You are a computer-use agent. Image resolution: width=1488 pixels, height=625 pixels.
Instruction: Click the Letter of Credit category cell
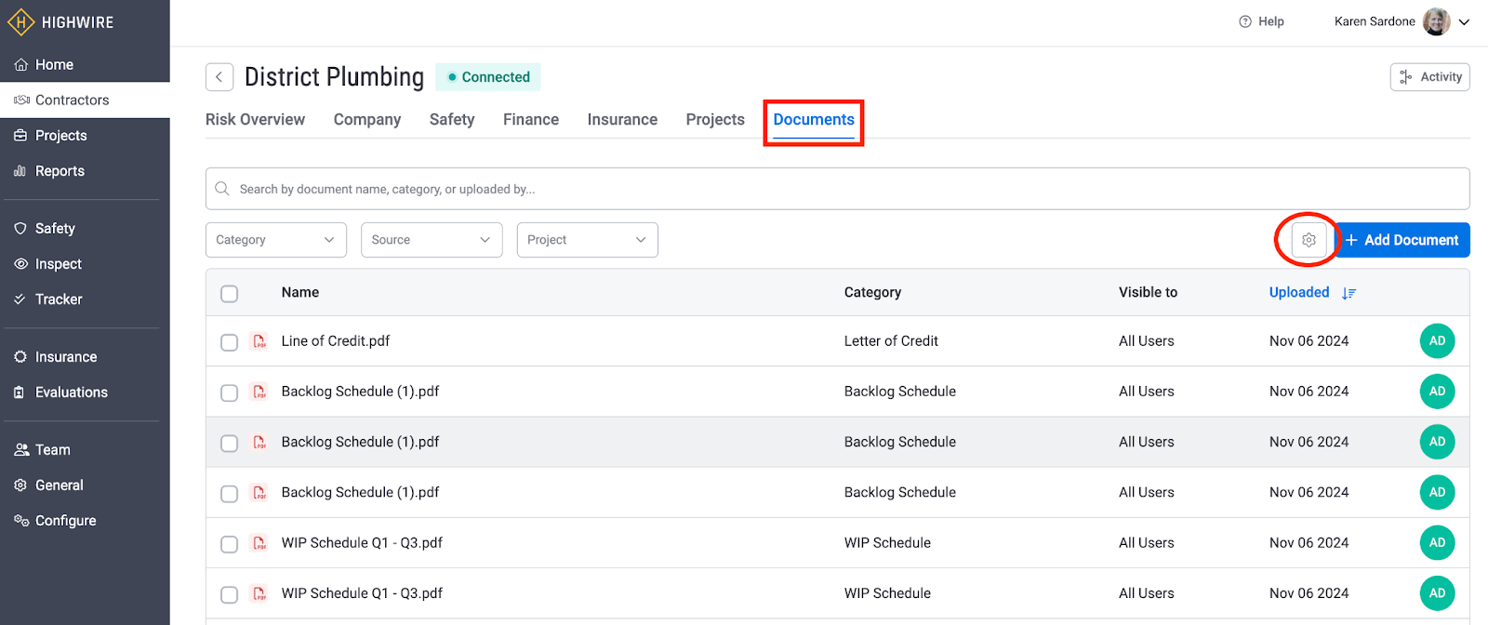tap(891, 341)
